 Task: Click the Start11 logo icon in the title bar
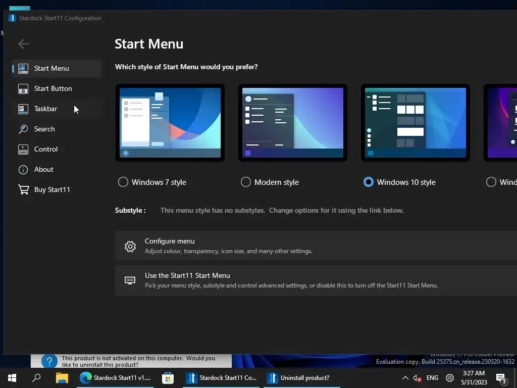tap(12, 18)
